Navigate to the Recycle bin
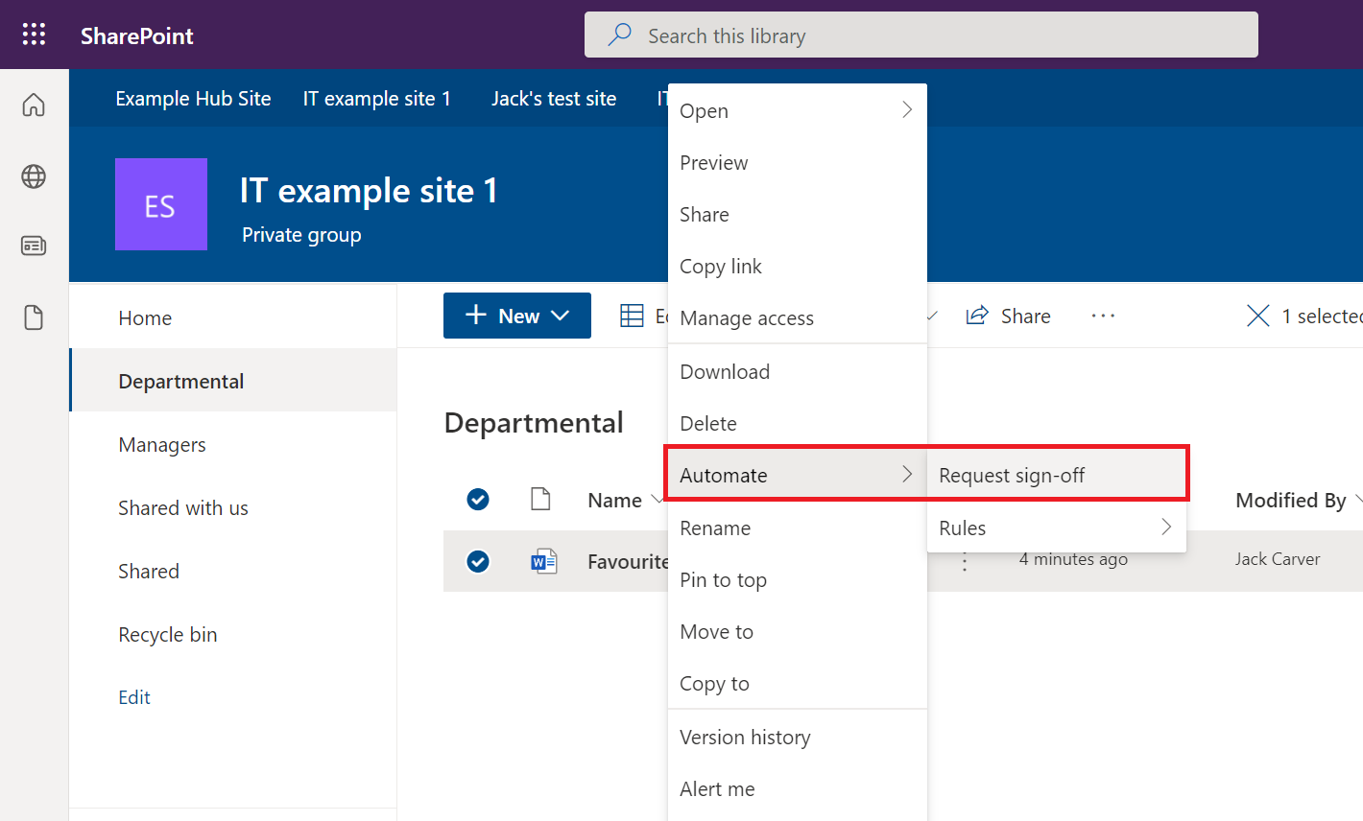 coord(167,634)
